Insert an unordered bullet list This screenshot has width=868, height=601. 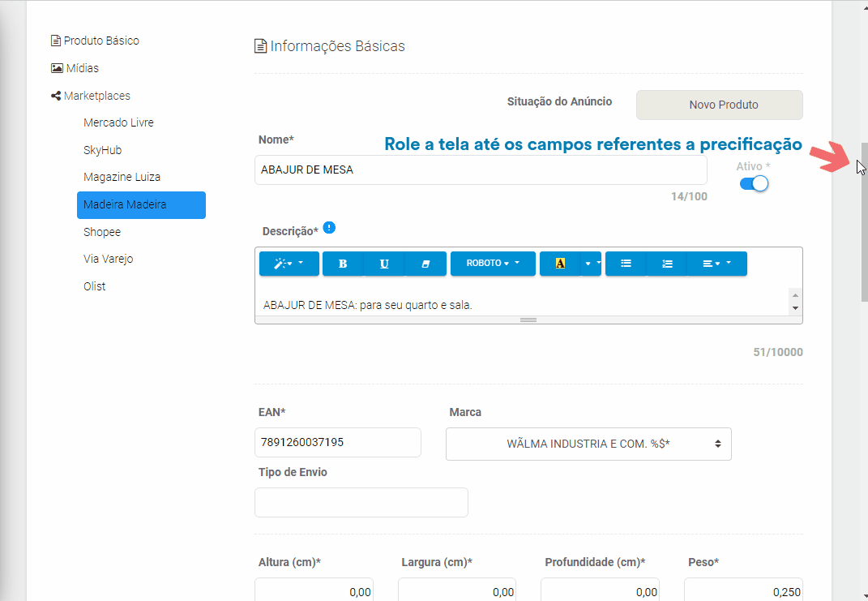pos(626,264)
